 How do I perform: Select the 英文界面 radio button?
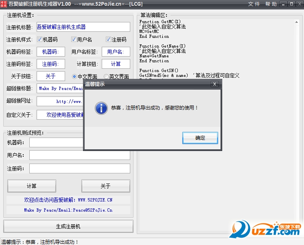106,77
